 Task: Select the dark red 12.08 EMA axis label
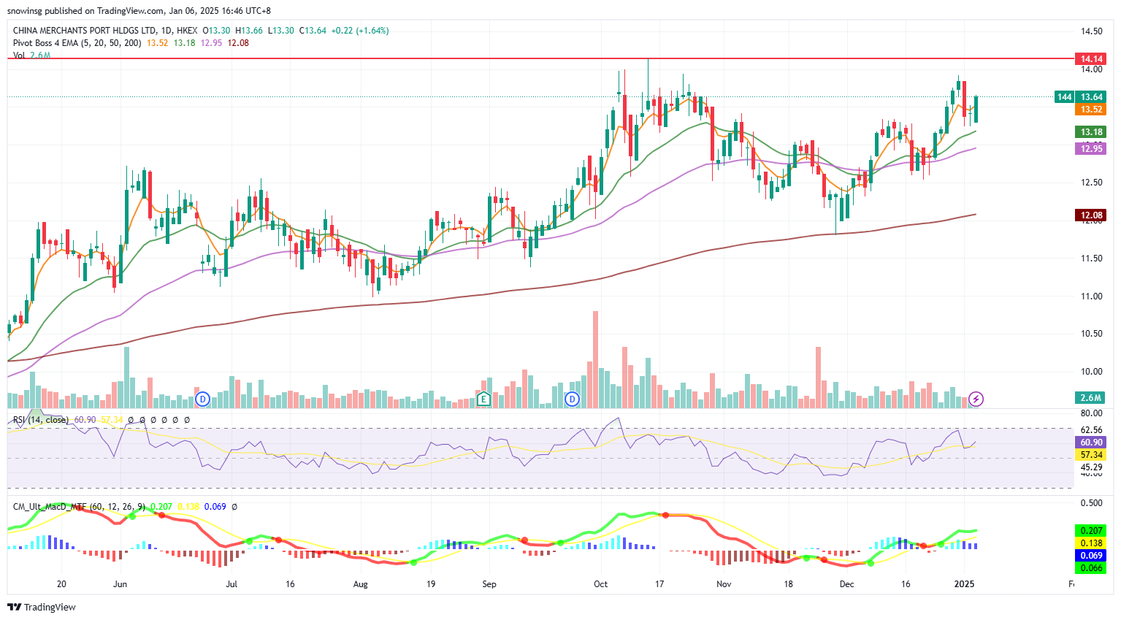point(1091,215)
